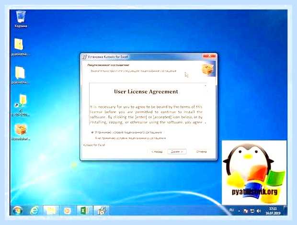Open the network tray icon
The image size is (297, 225).
point(252,211)
